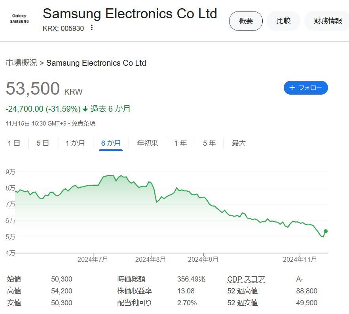This screenshot has height=314, width=349.
Task: Open the 免責条項 disclaimer link
Action: tap(84, 124)
